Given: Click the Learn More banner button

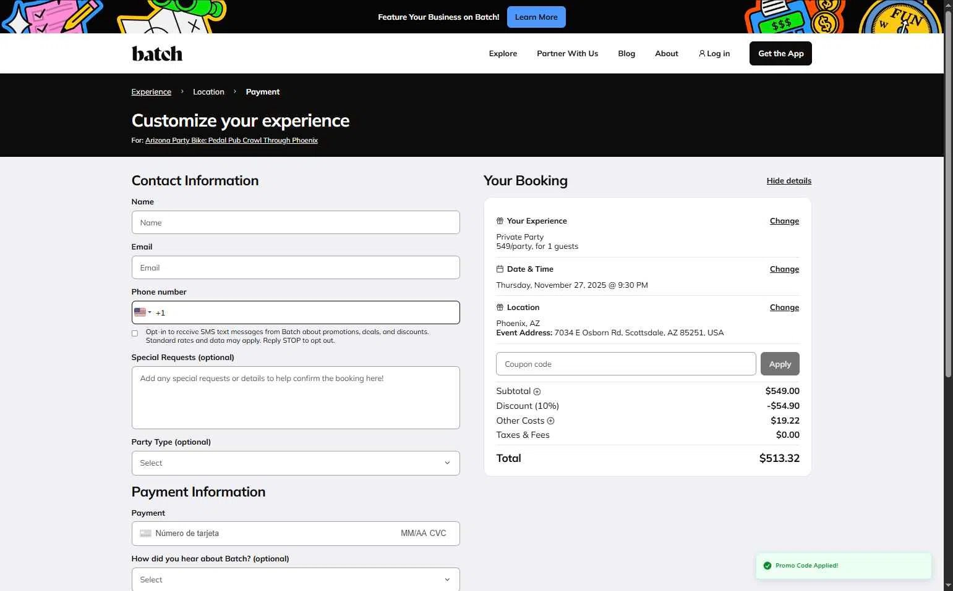Looking at the screenshot, I should click(x=536, y=17).
